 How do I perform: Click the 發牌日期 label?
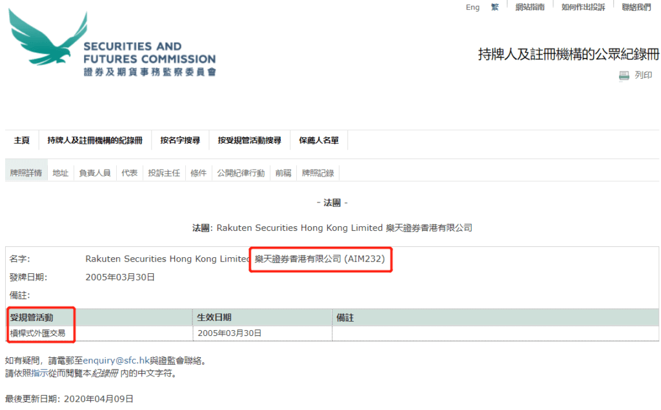tap(28, 277)
